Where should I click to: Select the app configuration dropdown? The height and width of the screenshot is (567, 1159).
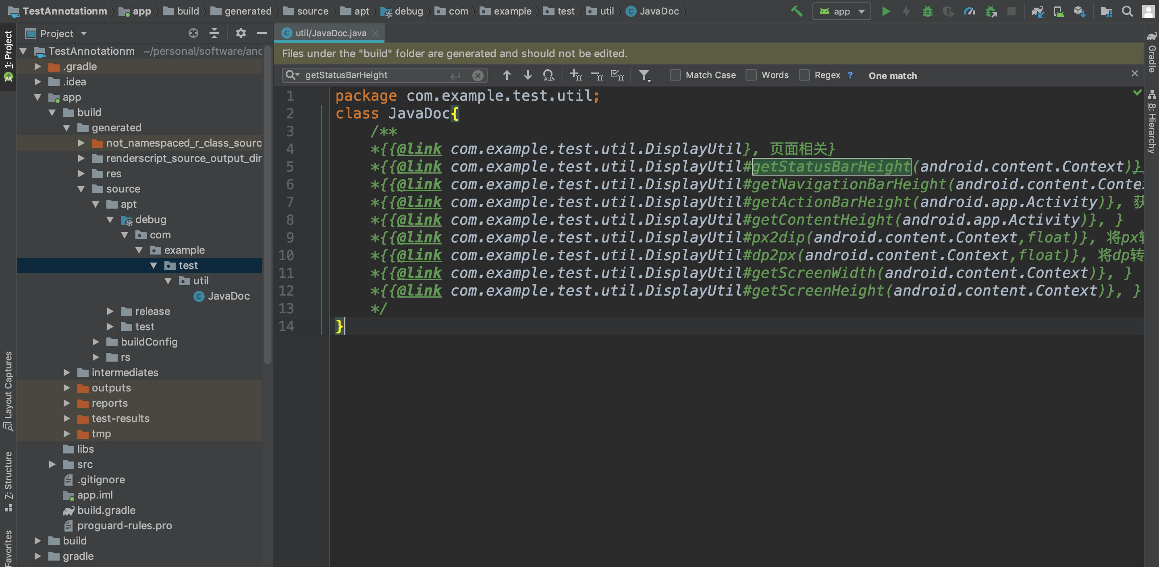click(843, 10)
